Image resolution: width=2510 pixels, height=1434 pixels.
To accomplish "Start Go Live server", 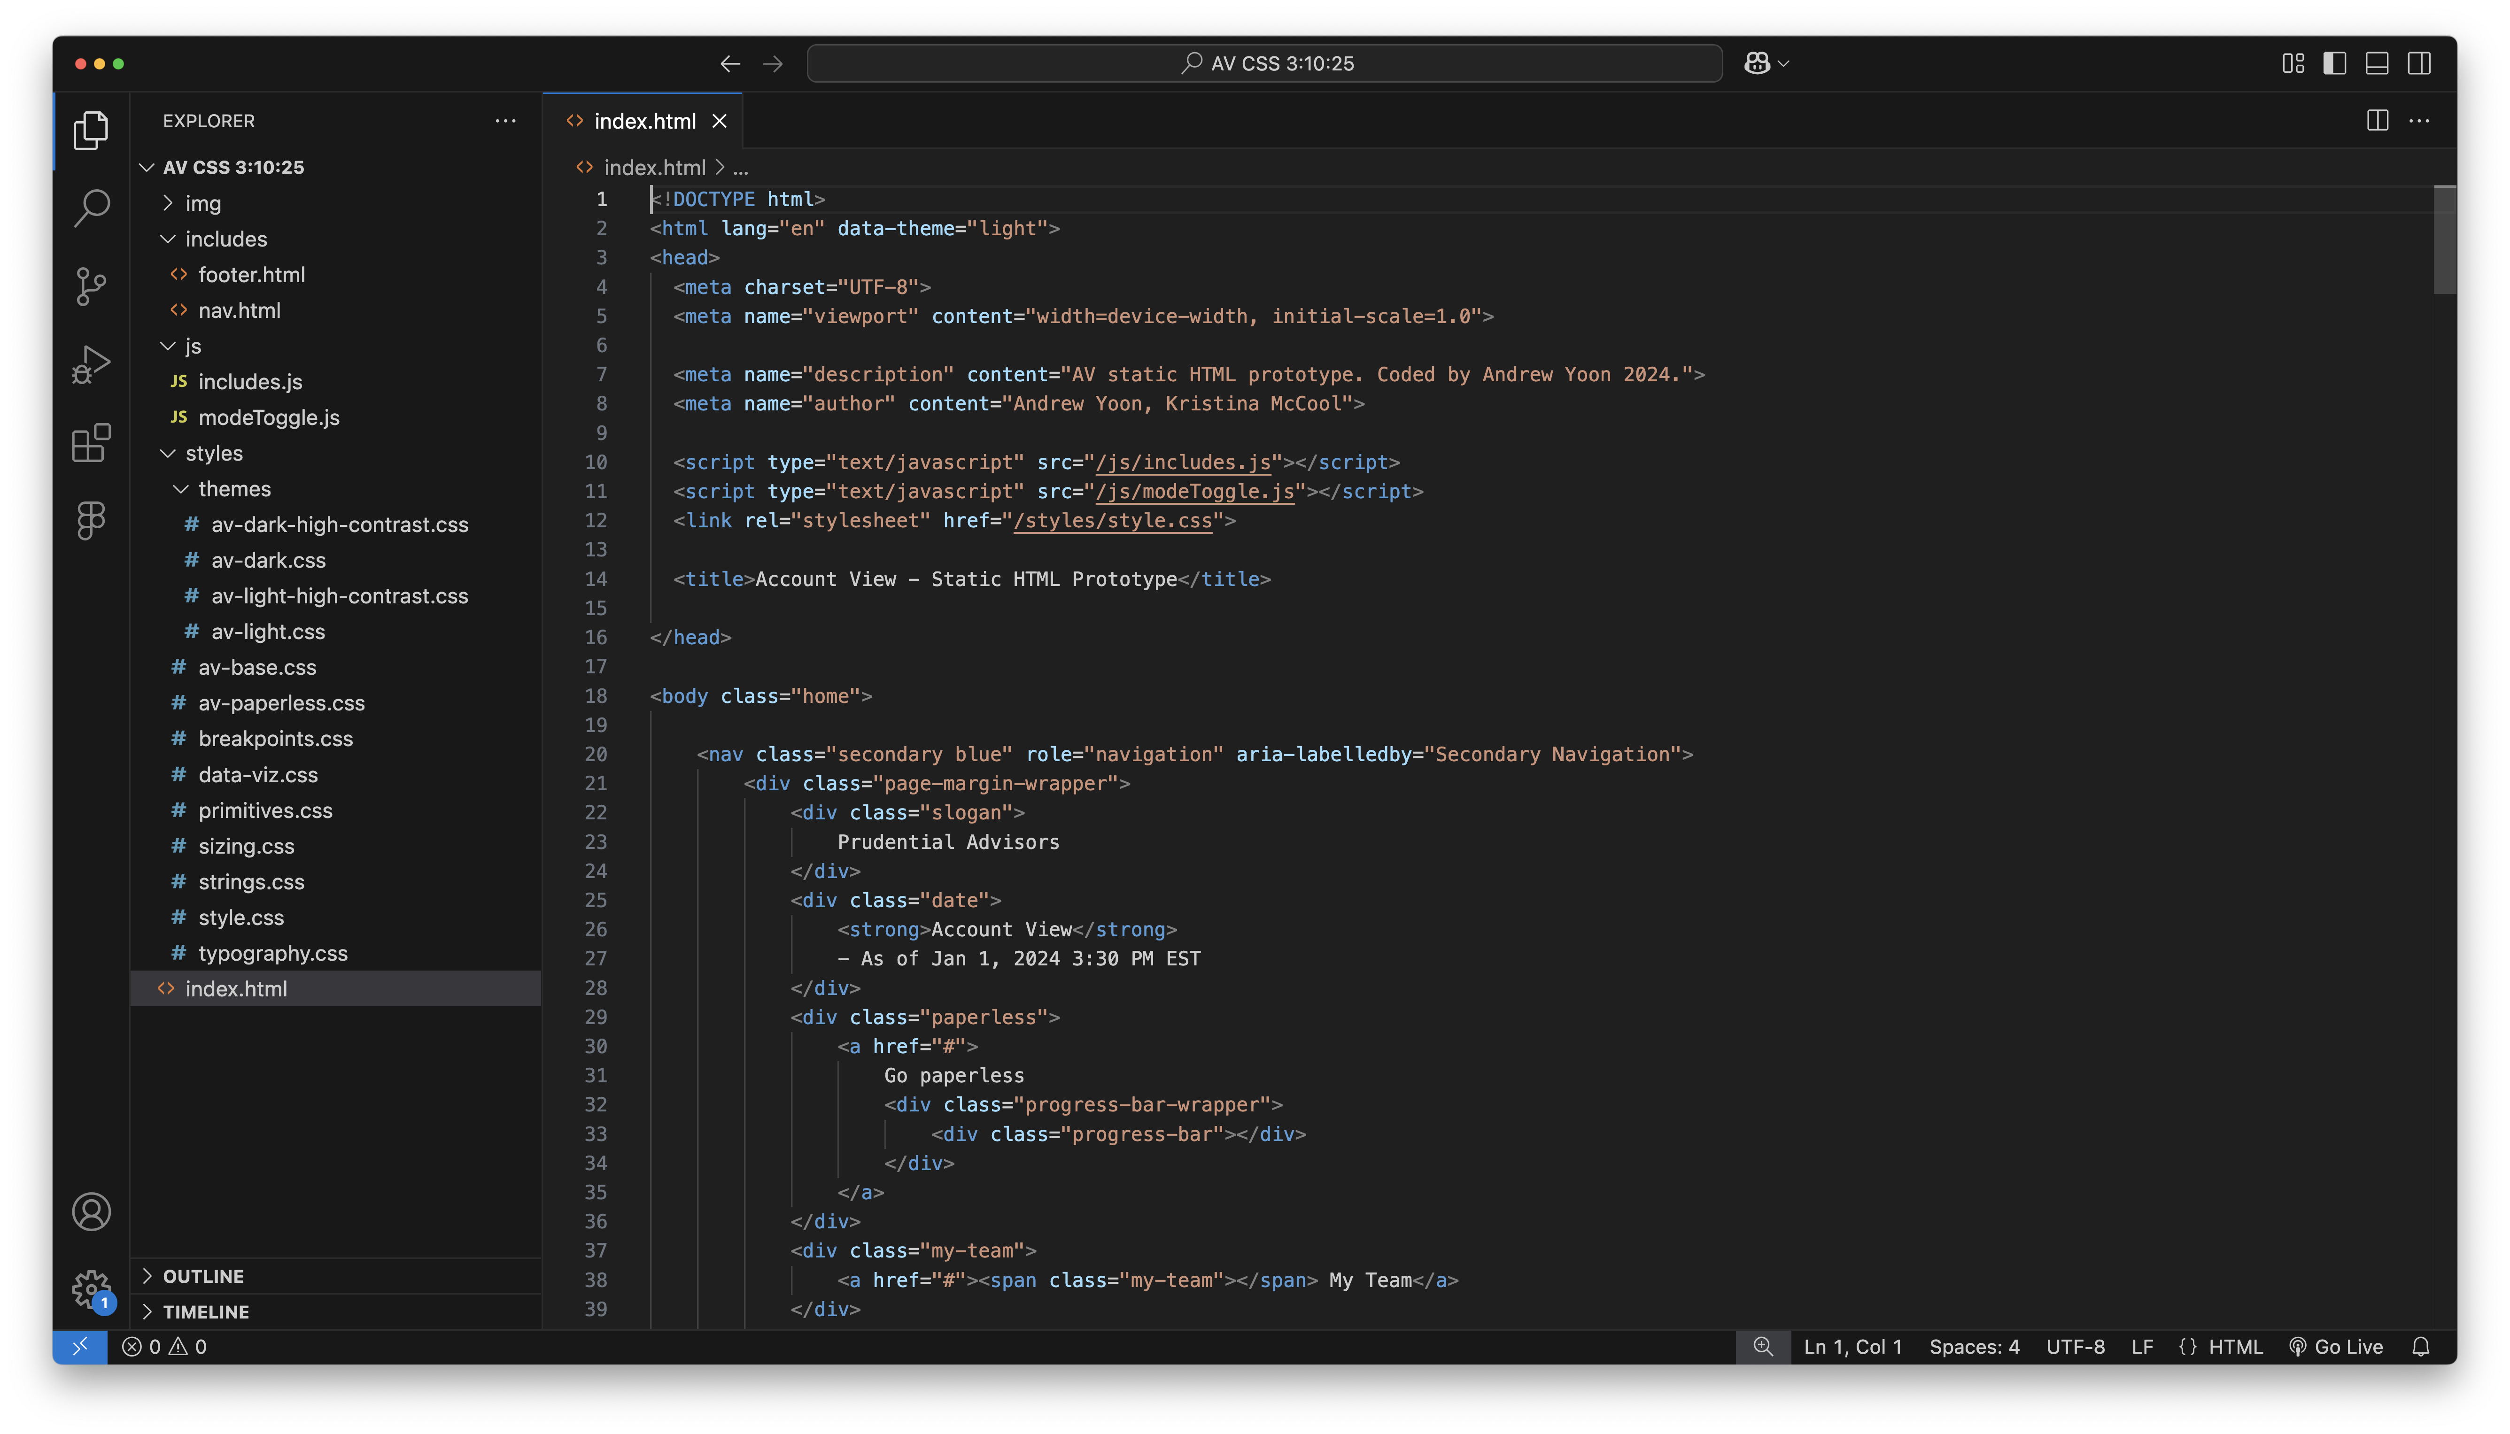I will tap(2336, 1346).
